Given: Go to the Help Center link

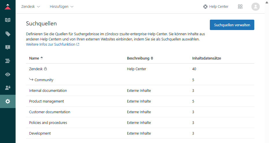Looking at the screenshot, I should (216, 7).
